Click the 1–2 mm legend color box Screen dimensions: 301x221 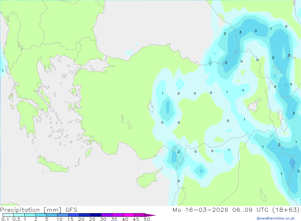pyautogui.click(x=30, y=215)
